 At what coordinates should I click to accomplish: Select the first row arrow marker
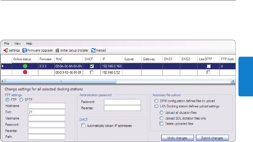tap(4, 66)
